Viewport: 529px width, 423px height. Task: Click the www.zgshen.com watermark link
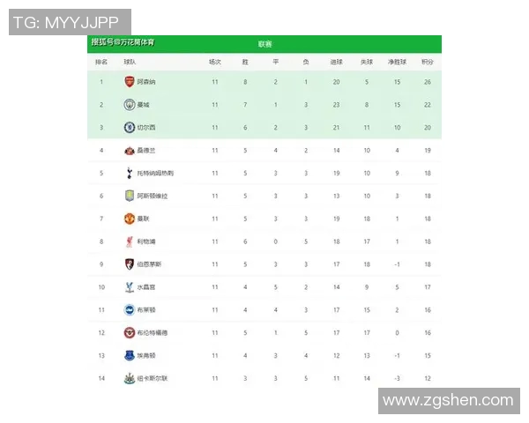(448, 401)
